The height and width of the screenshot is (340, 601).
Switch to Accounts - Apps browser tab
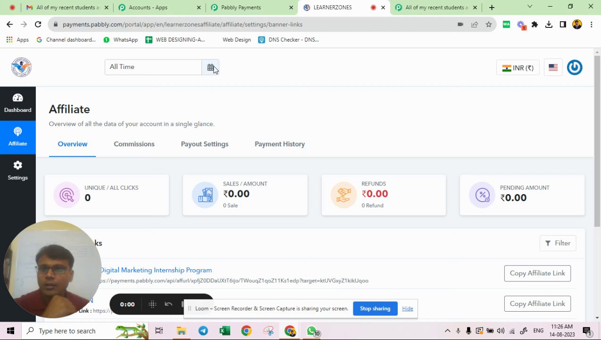point(159,8)
